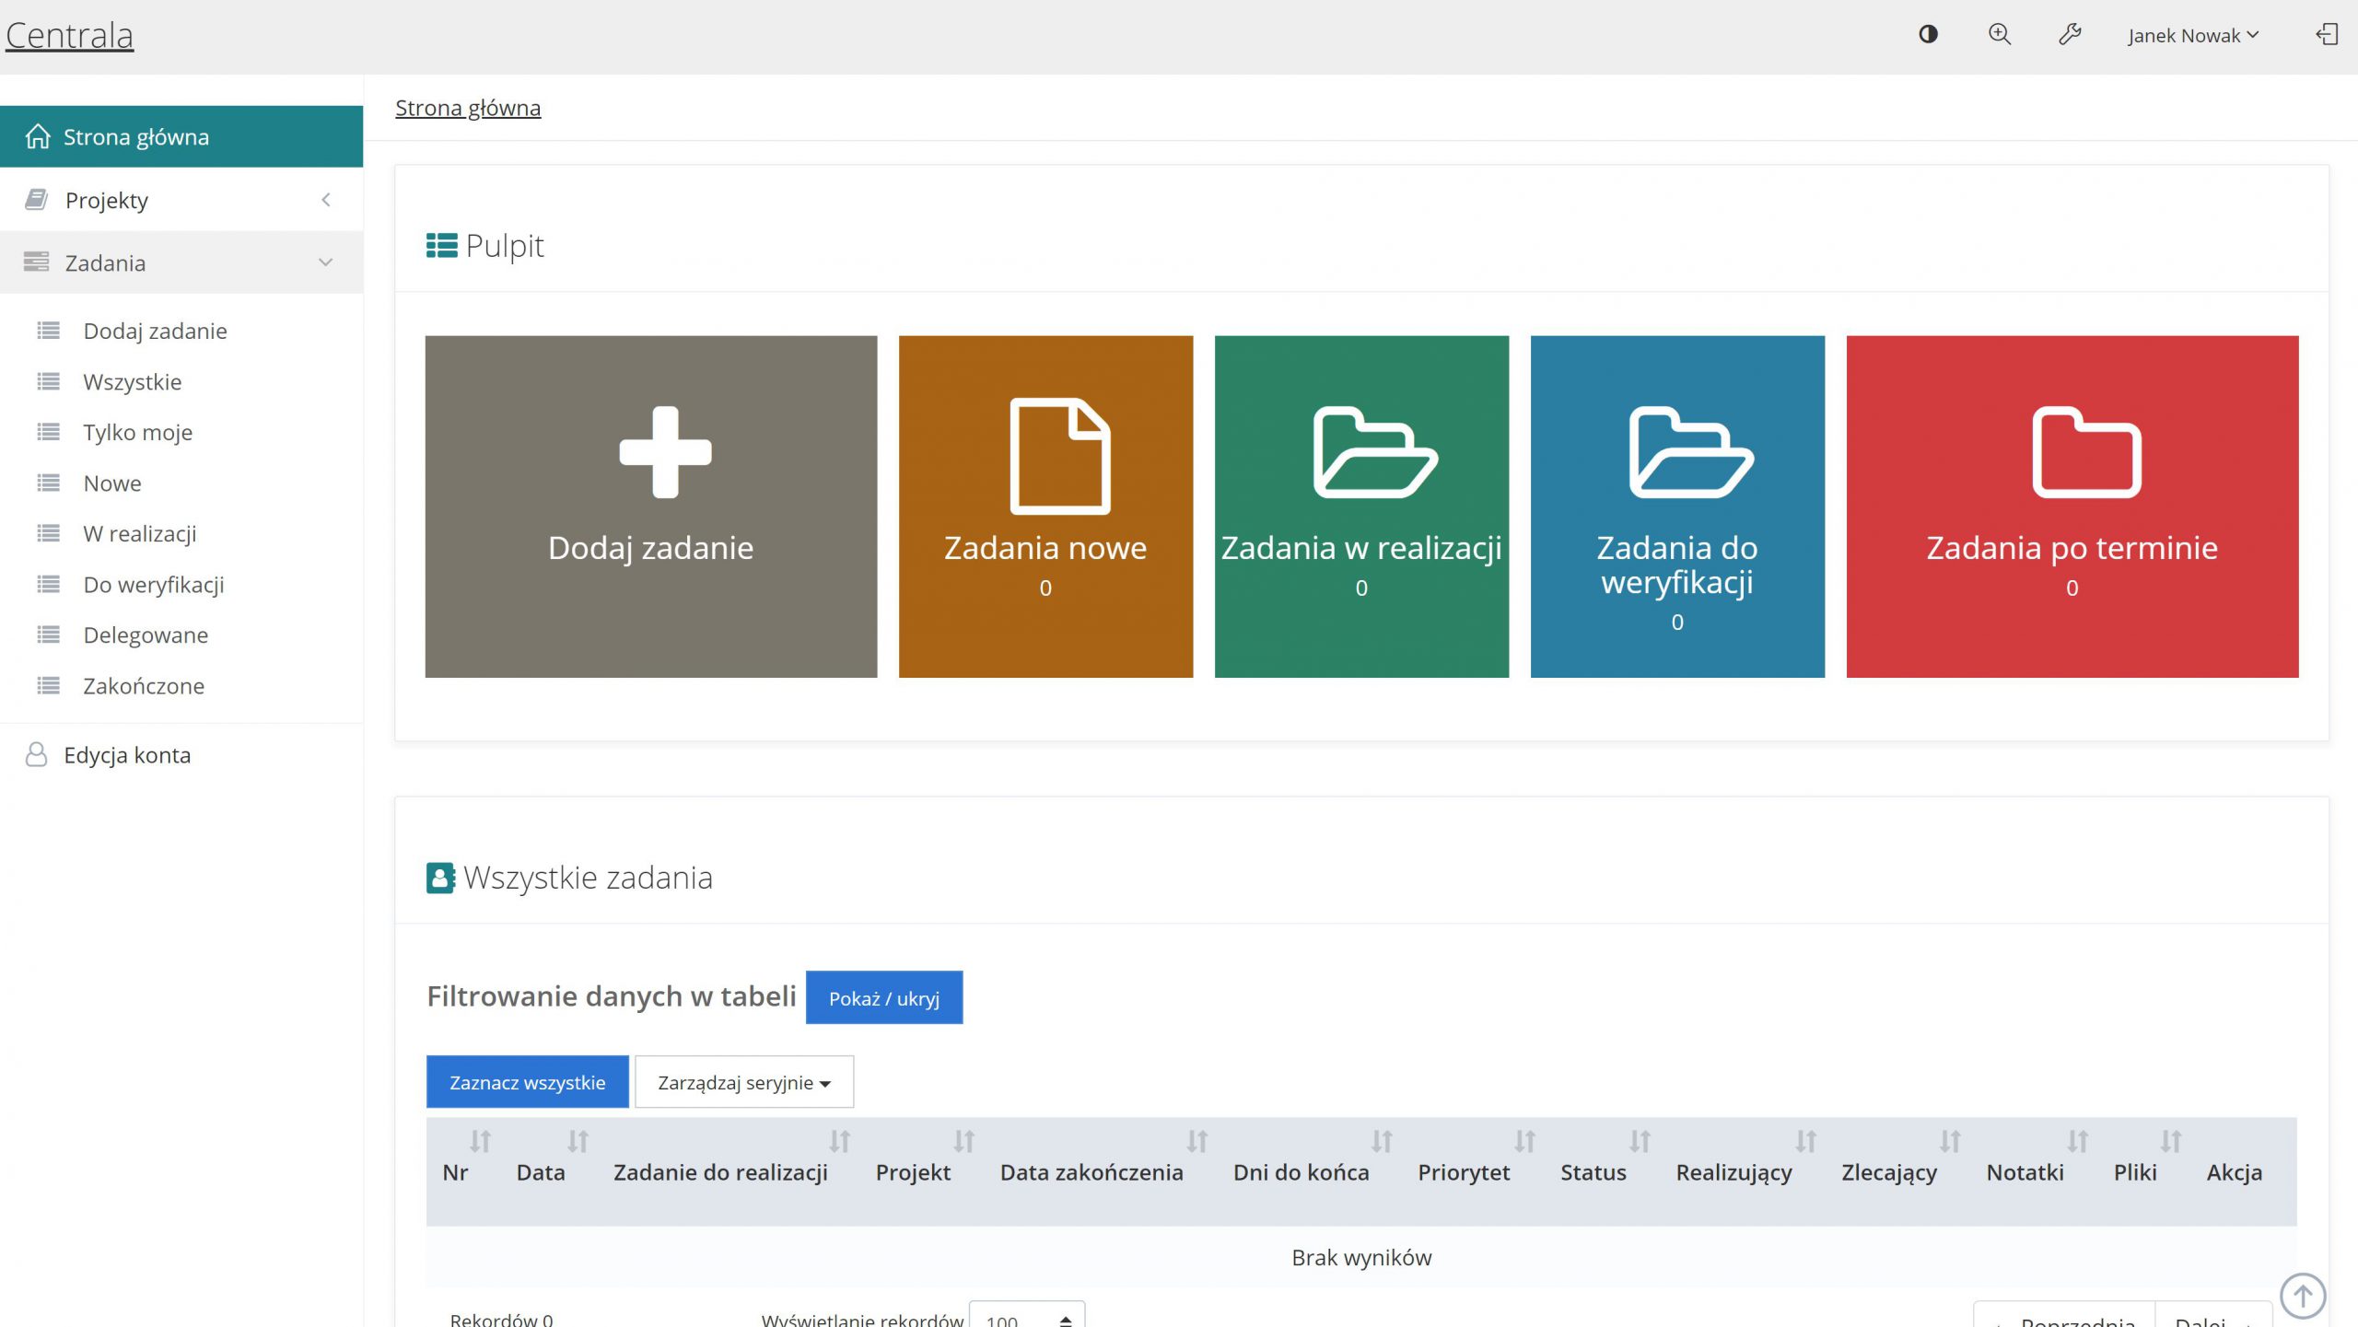Click the Zaznacz wszystkie button
2358x1327 pixels.
527,1082
